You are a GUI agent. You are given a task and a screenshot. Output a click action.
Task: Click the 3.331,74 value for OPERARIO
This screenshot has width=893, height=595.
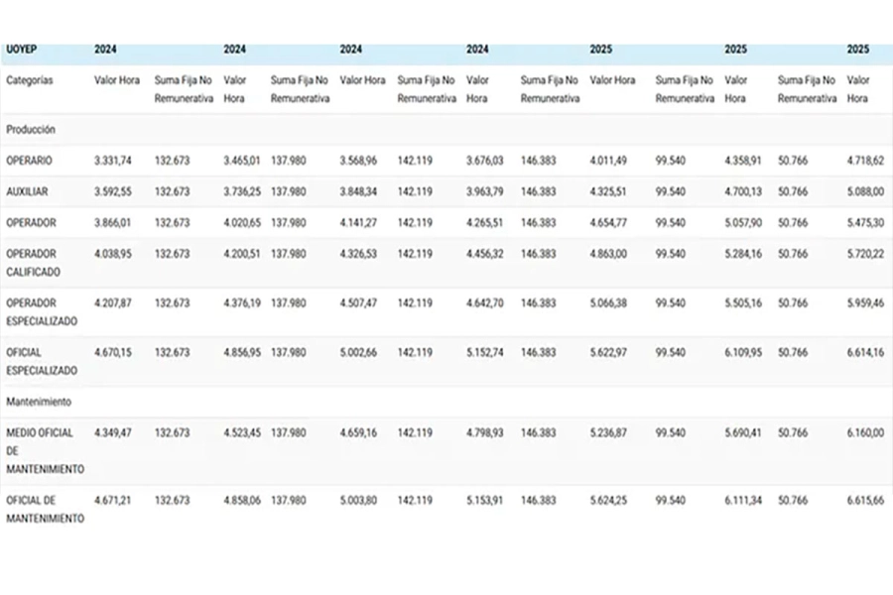coord(113,161)
